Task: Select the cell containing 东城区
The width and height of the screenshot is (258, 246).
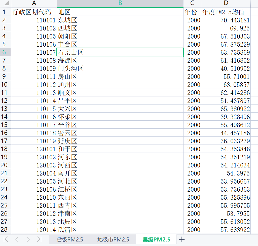Action: click(120, 20)
